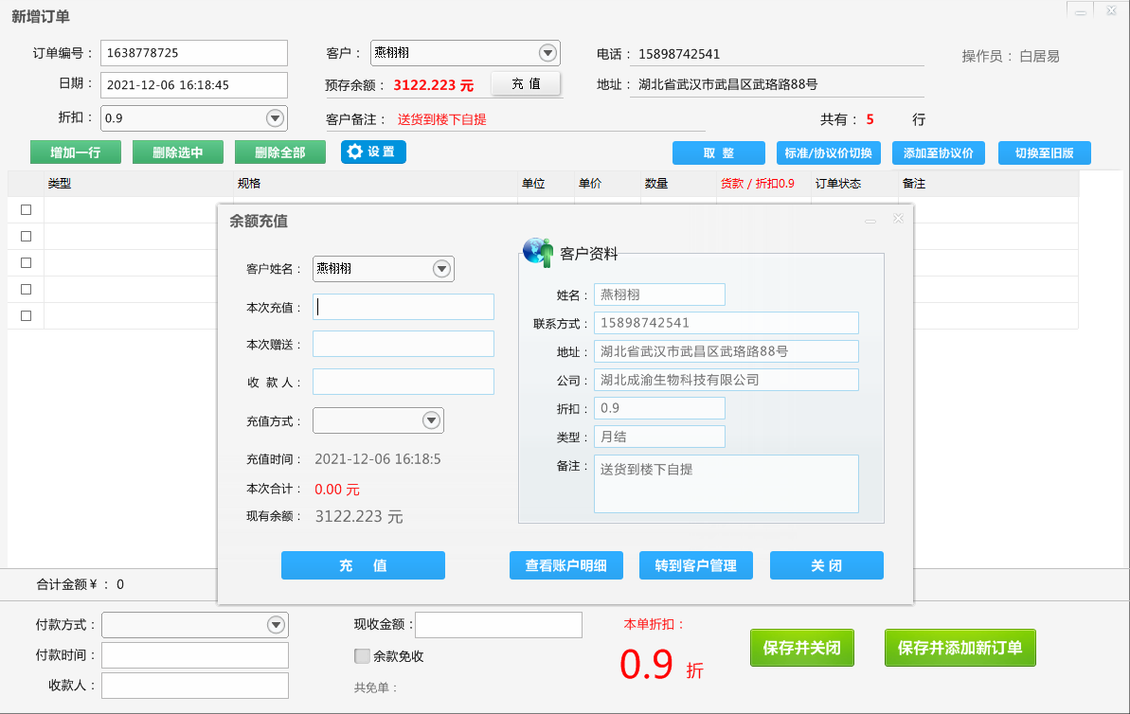Screen dimensions: 1130x714
Task: Click the gear Settings button
Action: (373, 152)
